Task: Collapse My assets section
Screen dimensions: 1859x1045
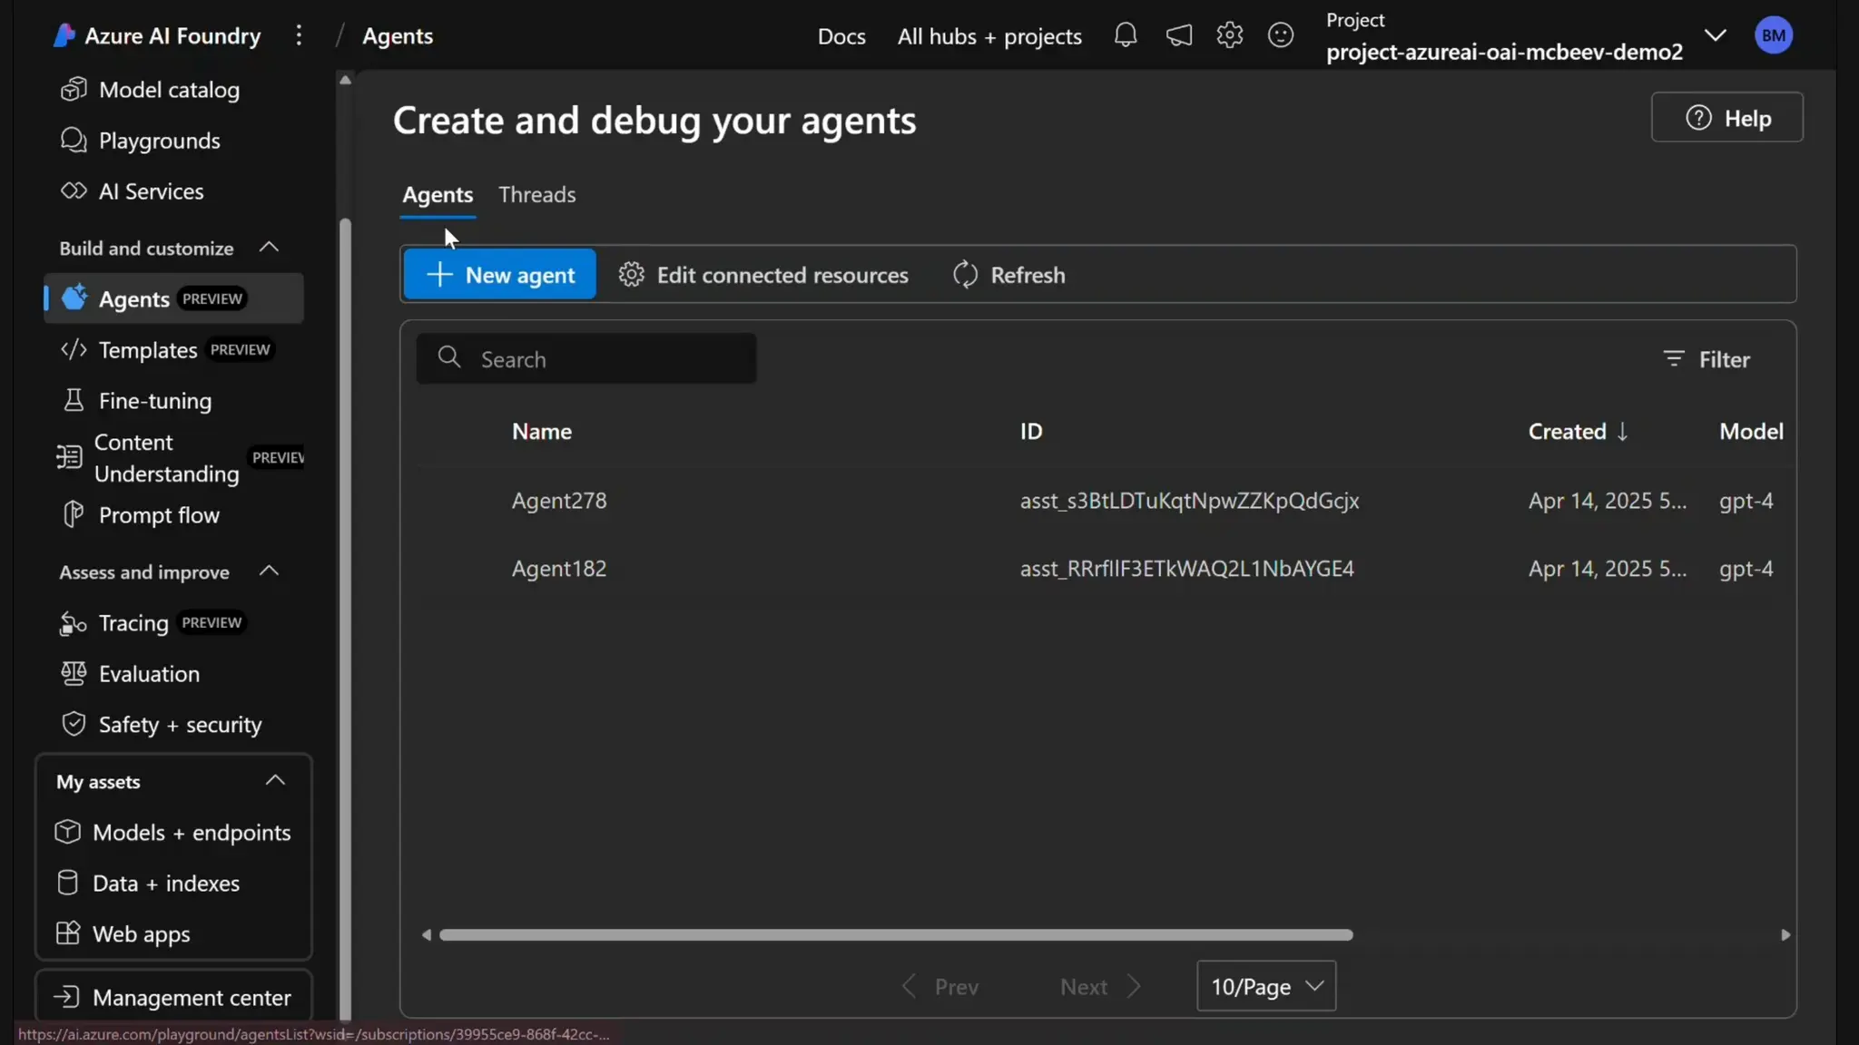Action: pyautogui.click(x=275, y=781)
